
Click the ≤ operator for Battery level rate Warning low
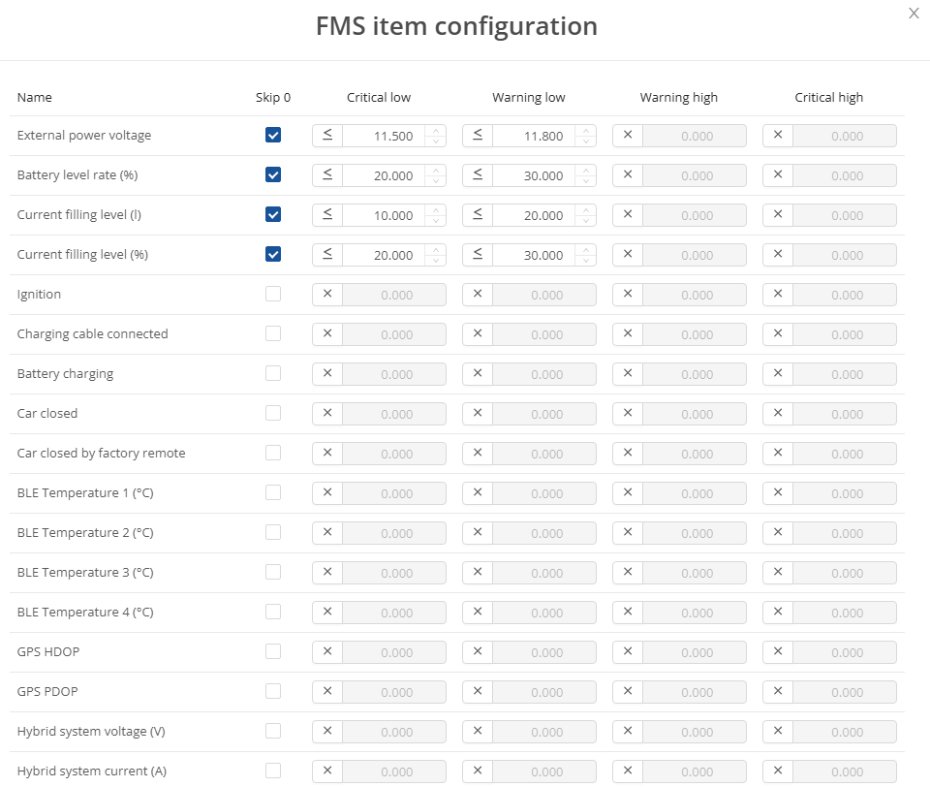tap(478, 175)
